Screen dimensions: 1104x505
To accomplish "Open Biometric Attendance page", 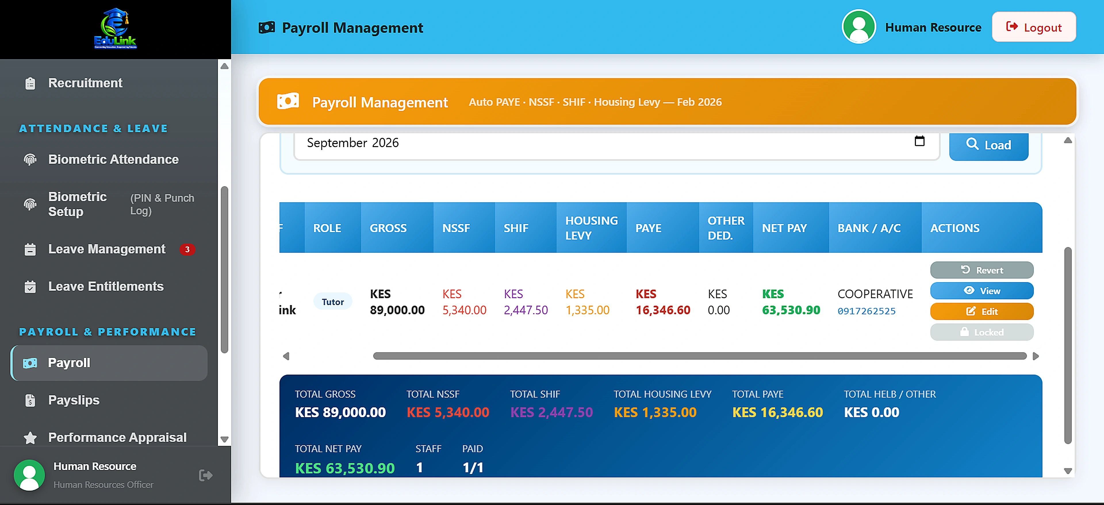I will pos(109,159).
